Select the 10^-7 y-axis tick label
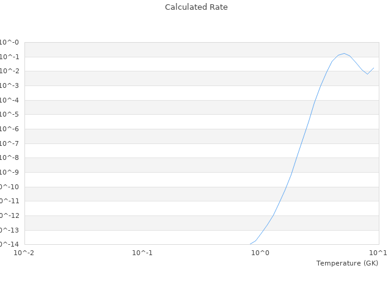This screenshot has height=293, width=391. click(x=10, y=143)
